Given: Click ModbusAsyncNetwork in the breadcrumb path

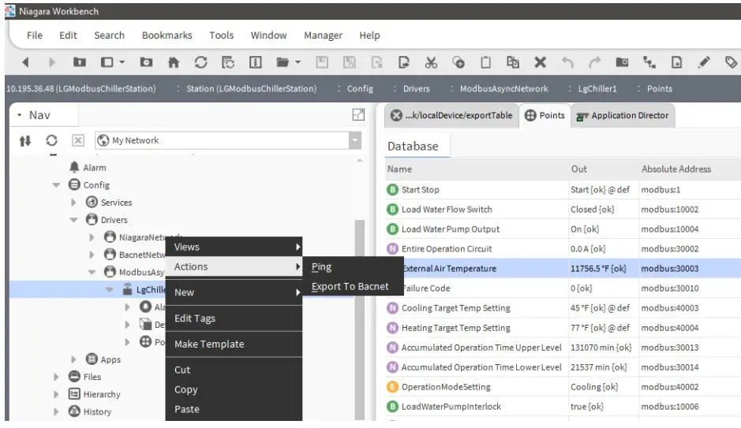Looking at the screenshot, I should coord(503,89).
